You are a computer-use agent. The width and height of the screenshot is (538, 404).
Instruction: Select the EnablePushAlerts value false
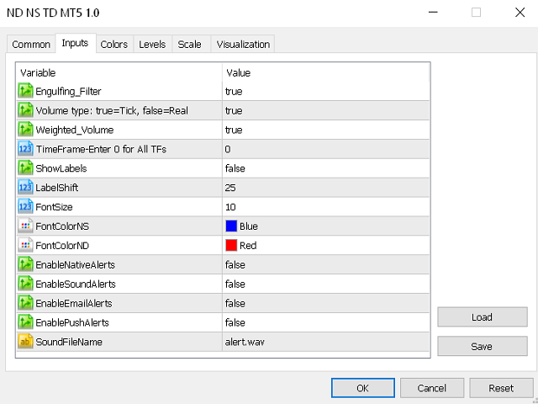235,322
